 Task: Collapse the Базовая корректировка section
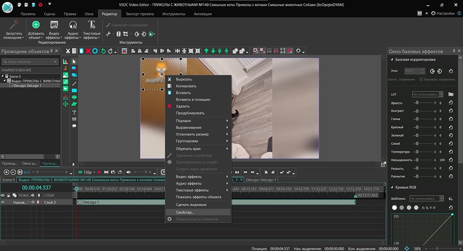tap(393, 60)
